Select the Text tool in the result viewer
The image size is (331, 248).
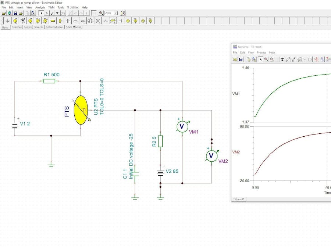tap(282, 59)
